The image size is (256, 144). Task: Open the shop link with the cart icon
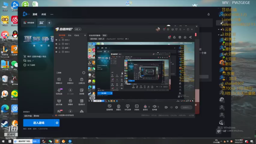35,57
